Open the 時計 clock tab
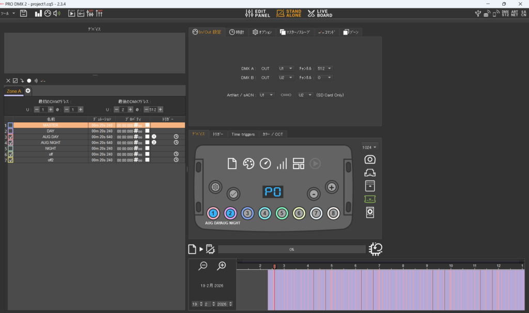Screen dimensions: 529x313 coord(237,32)
